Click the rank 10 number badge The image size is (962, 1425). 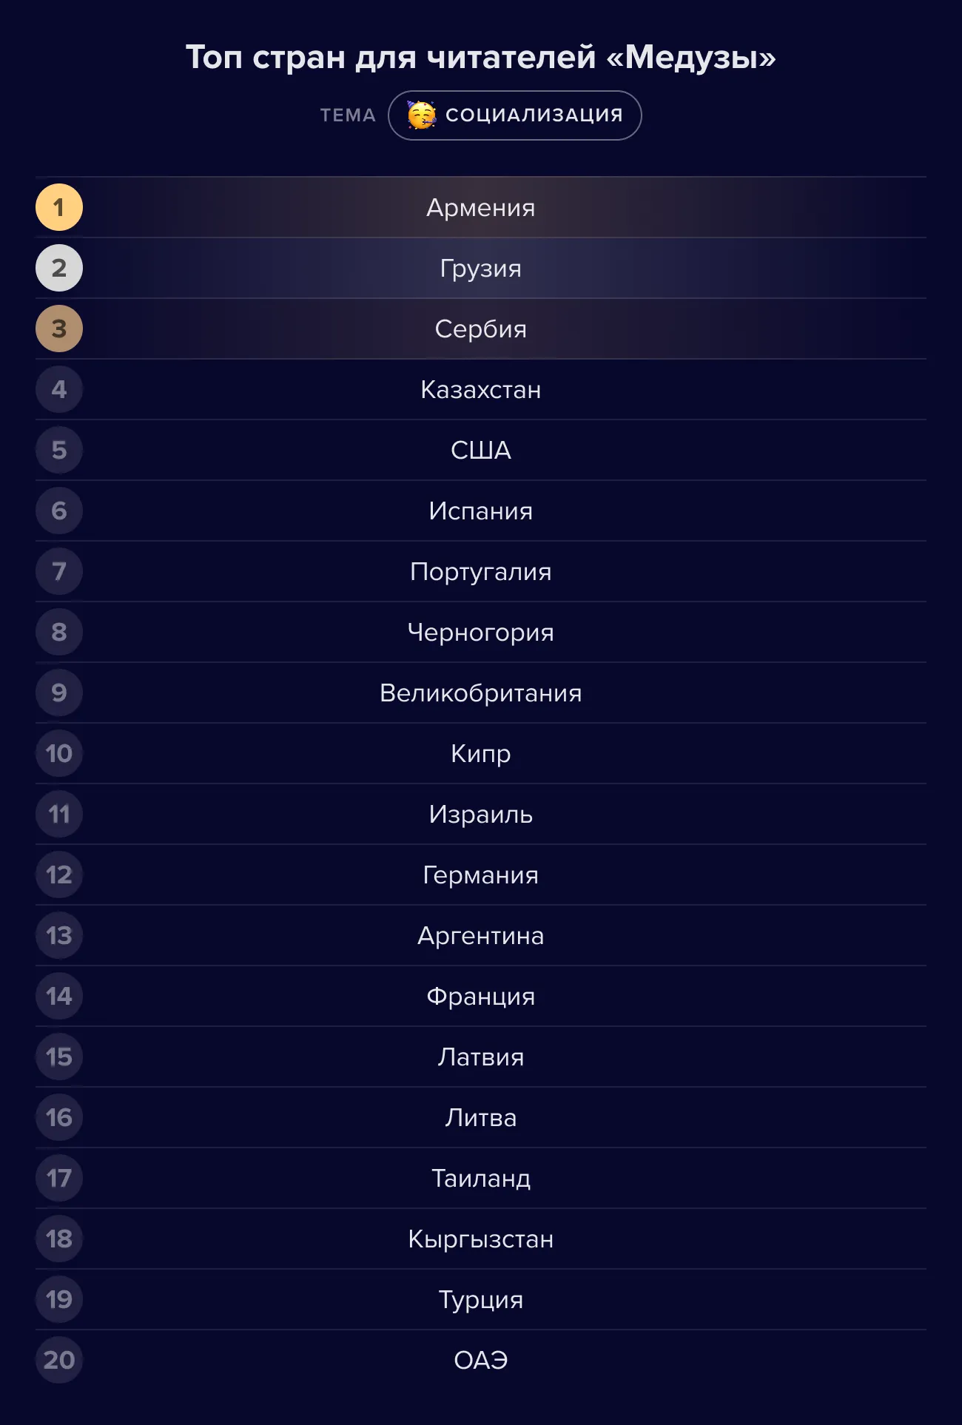click(59, 753)
